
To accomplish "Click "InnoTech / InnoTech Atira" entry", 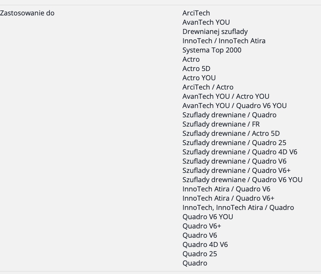I will [224, 41].
